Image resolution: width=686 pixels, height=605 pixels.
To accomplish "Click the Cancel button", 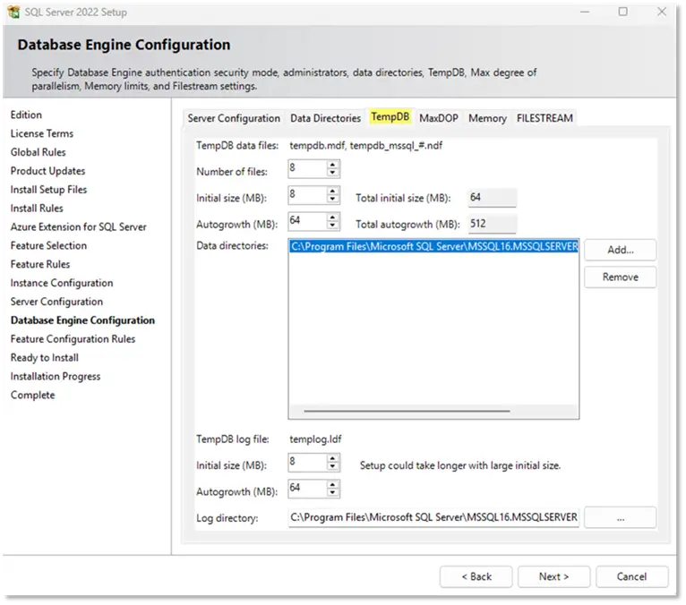I will (631, 577).
